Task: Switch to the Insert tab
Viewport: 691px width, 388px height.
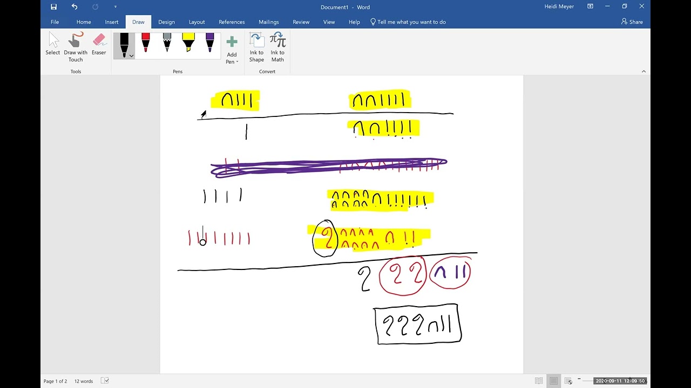Action: 112,22
